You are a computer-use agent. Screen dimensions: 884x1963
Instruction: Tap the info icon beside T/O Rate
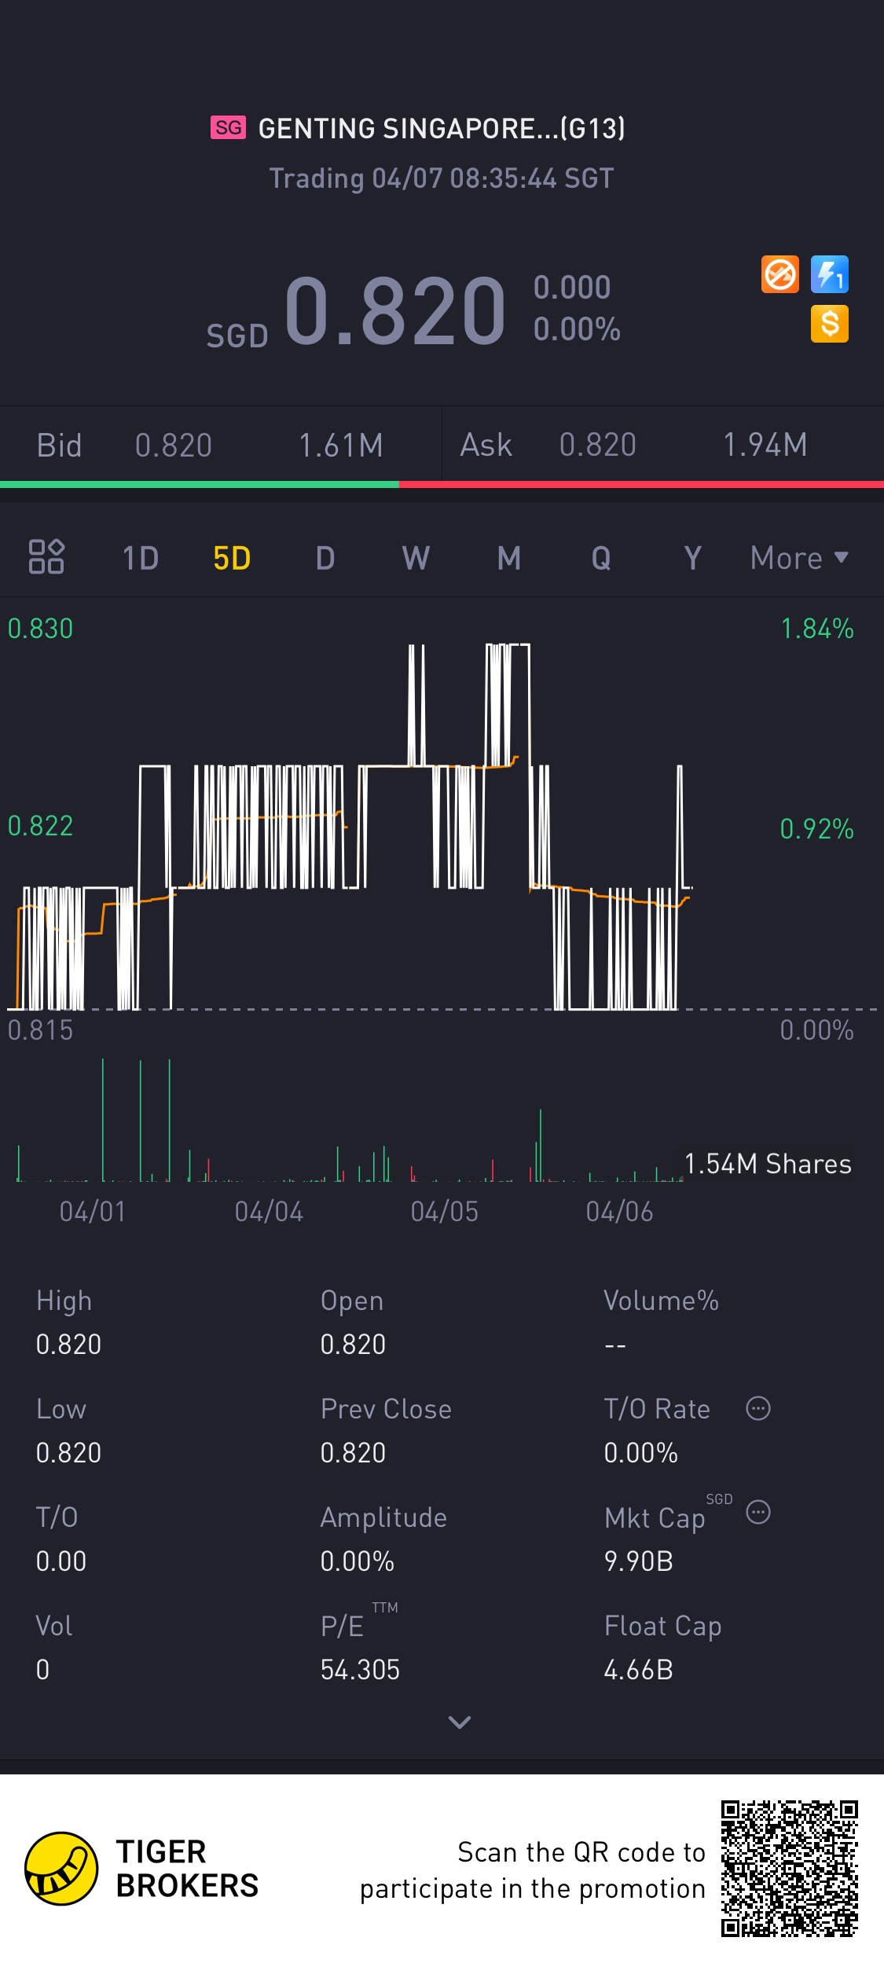(x=757, y=1408)
